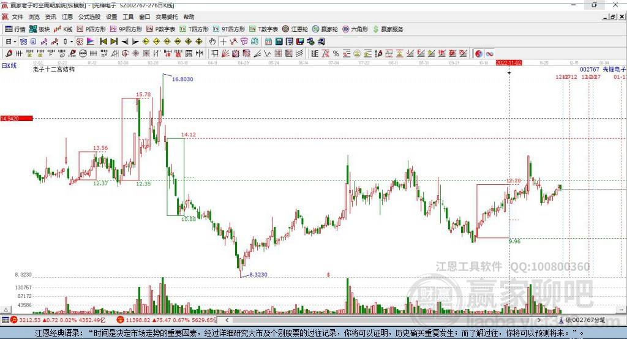Click the 赢家服务 button
The width and height of the screenshot is (627, 339).
click(x=388, y=29)
